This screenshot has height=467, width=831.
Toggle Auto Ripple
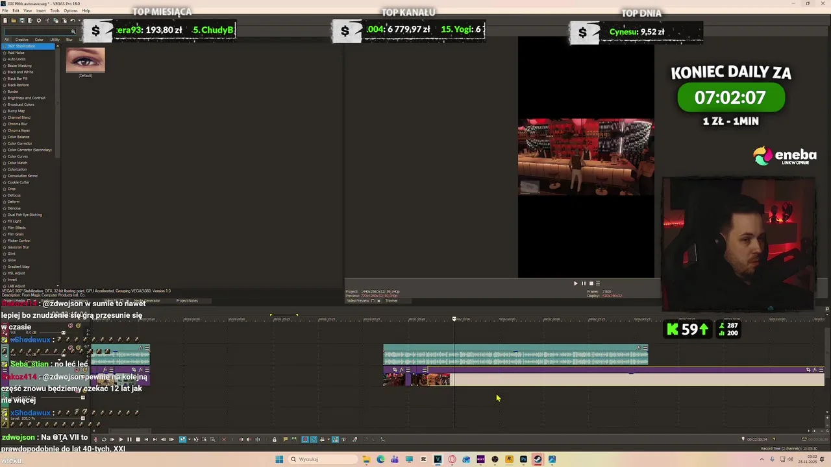click(322, 440)
